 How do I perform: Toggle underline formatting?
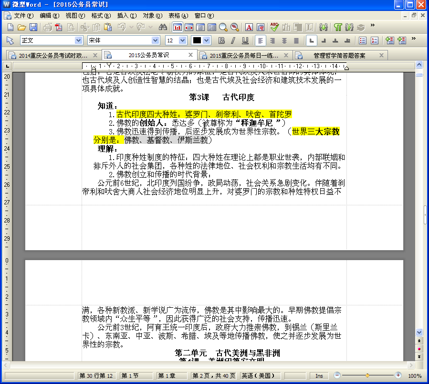[x=245, y=40]
